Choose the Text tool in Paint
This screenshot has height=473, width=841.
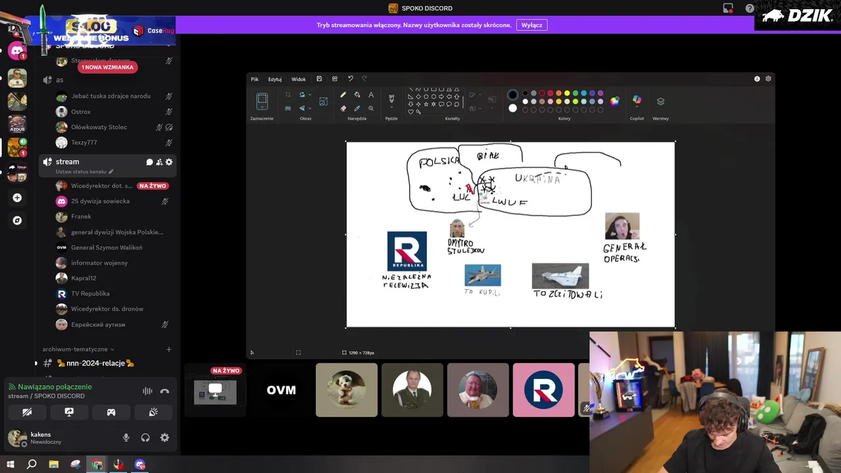click(x=371, y=95)
